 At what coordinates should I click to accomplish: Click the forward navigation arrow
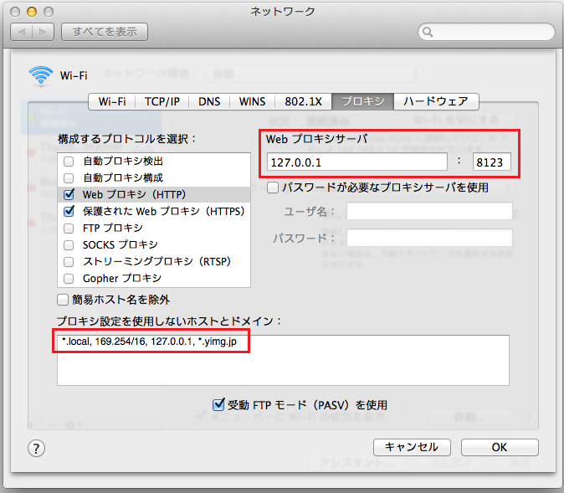[x=44, y=32]
